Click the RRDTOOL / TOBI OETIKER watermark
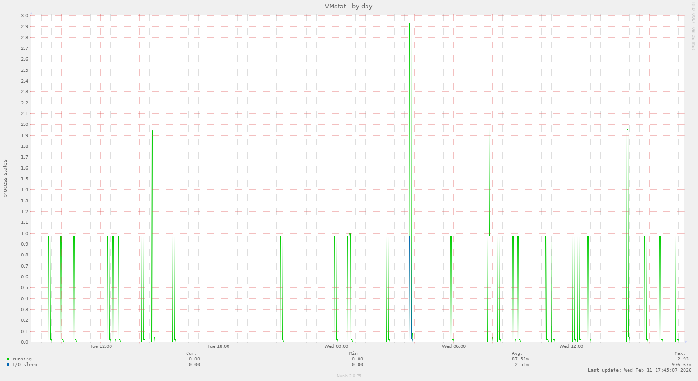 coord(693,26)
